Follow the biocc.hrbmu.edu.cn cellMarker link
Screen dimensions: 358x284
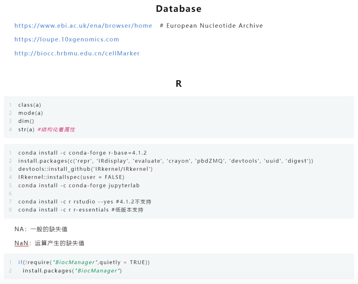point(77,53)
